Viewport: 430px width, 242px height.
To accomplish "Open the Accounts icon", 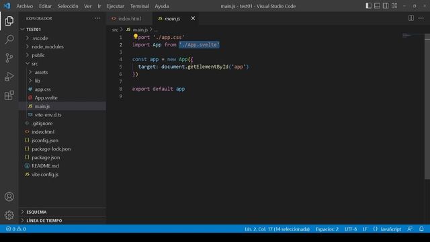I will pyautogui.click(x=9, y=197).
